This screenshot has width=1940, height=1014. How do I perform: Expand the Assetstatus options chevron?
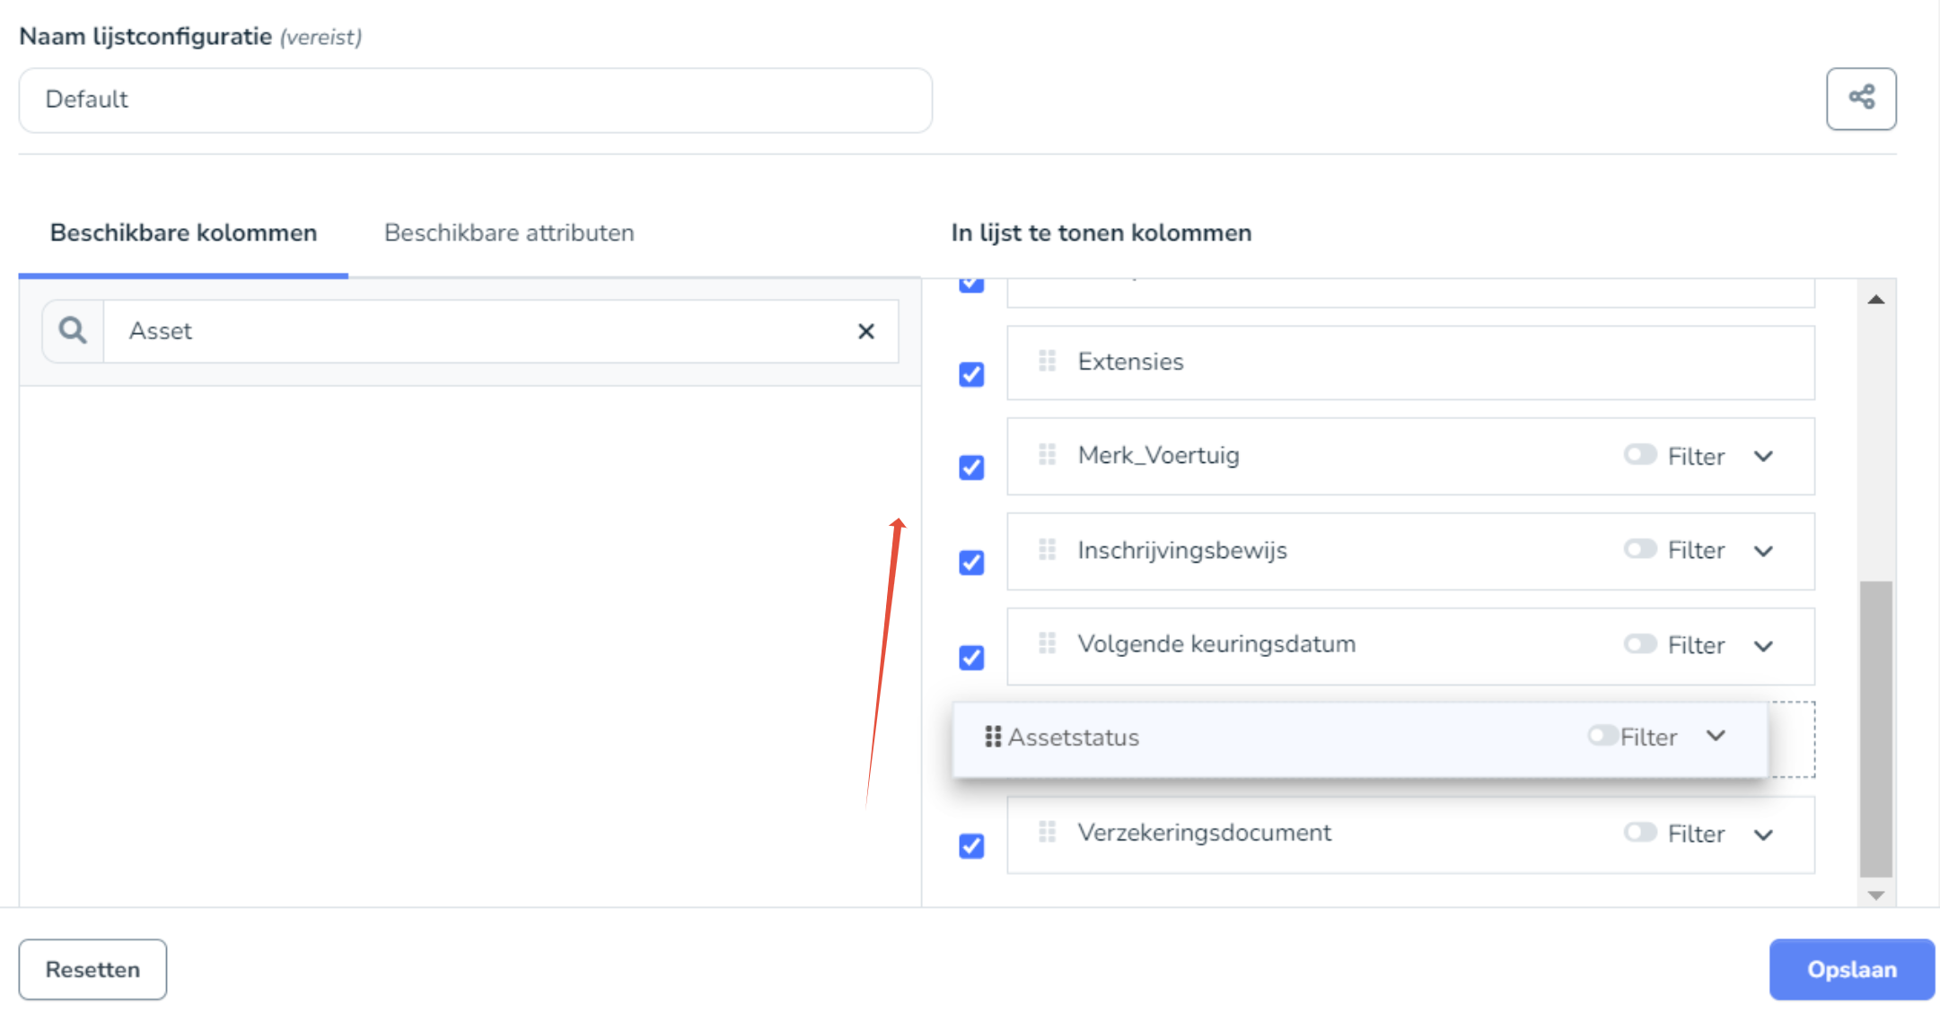coord(1716,736)
